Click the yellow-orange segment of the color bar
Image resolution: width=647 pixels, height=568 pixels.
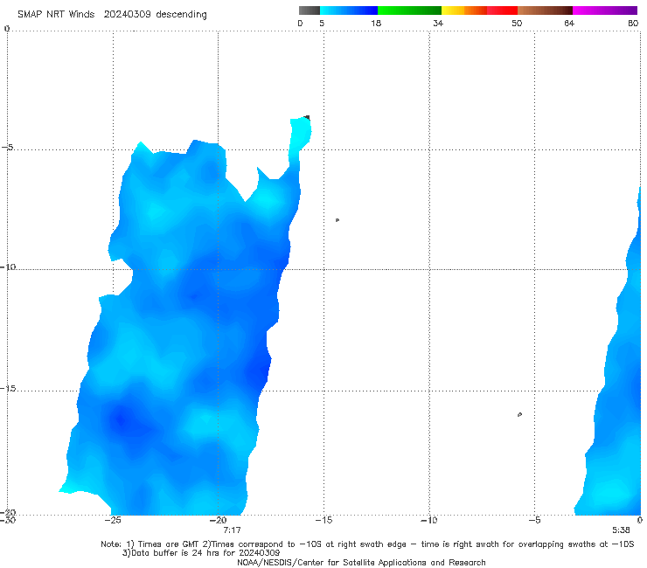click(x=463, y=10)
